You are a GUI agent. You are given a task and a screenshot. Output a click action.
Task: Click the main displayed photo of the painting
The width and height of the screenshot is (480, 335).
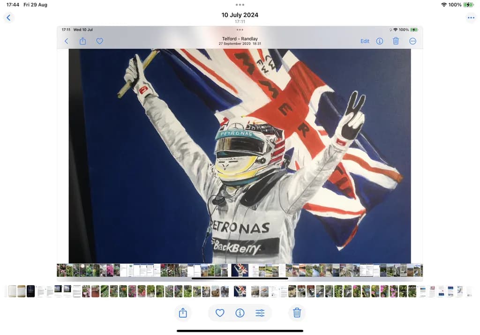point(240,156)
